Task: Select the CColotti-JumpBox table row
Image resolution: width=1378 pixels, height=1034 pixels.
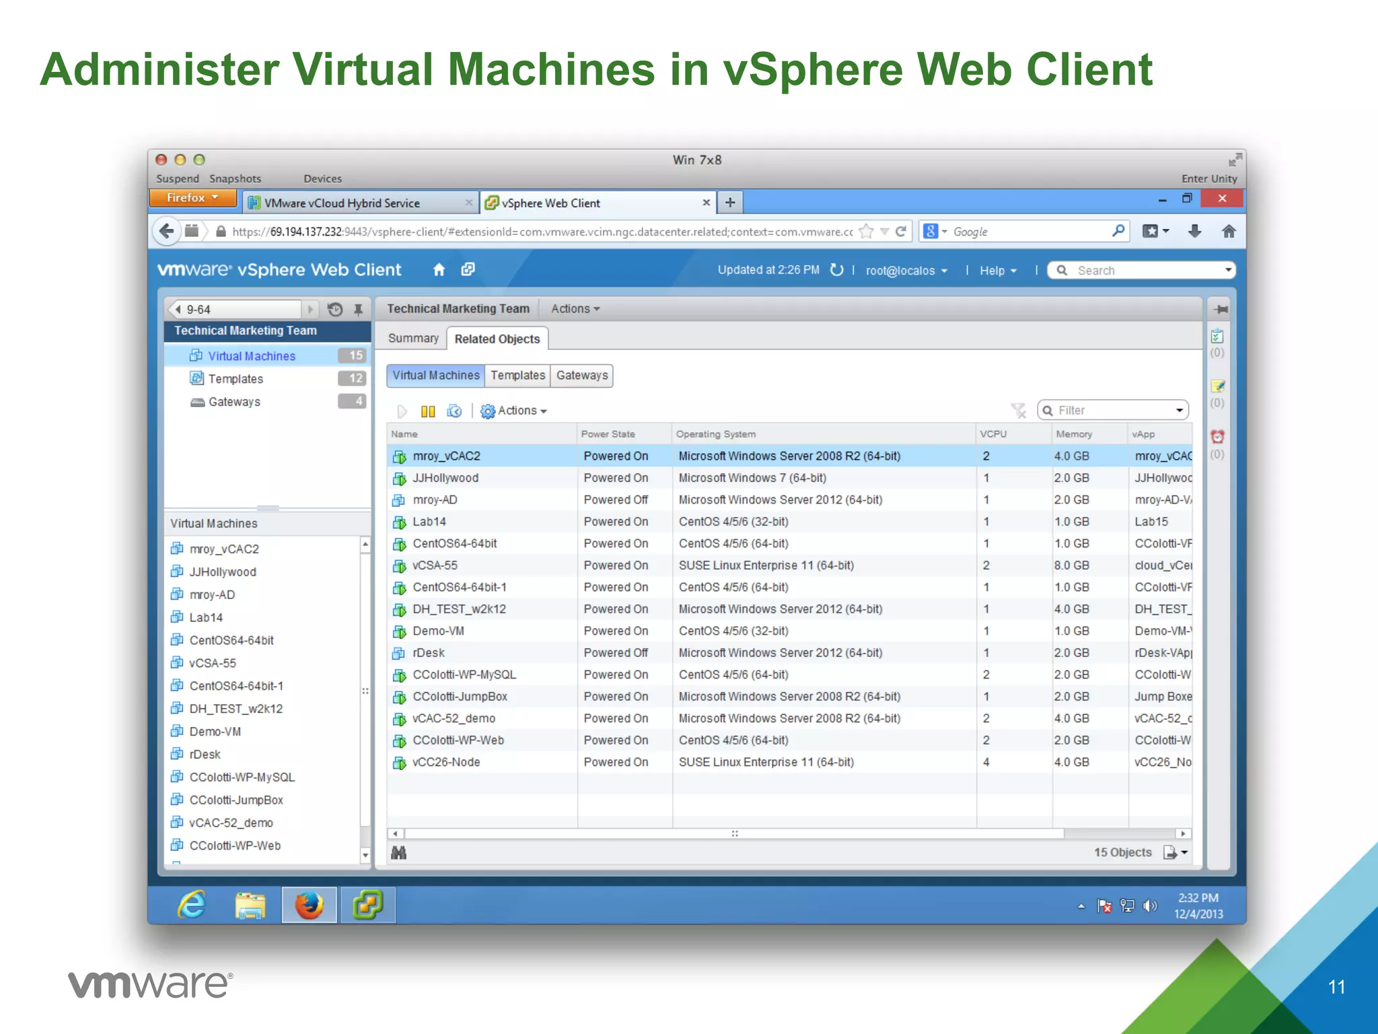Action: [789, 697]
